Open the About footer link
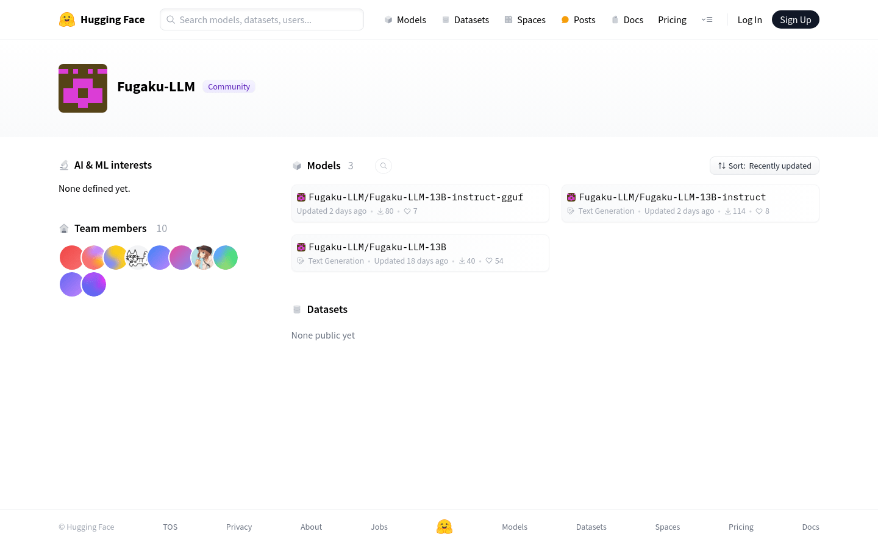This screenshot has height=548, width=878. point(311,527)
